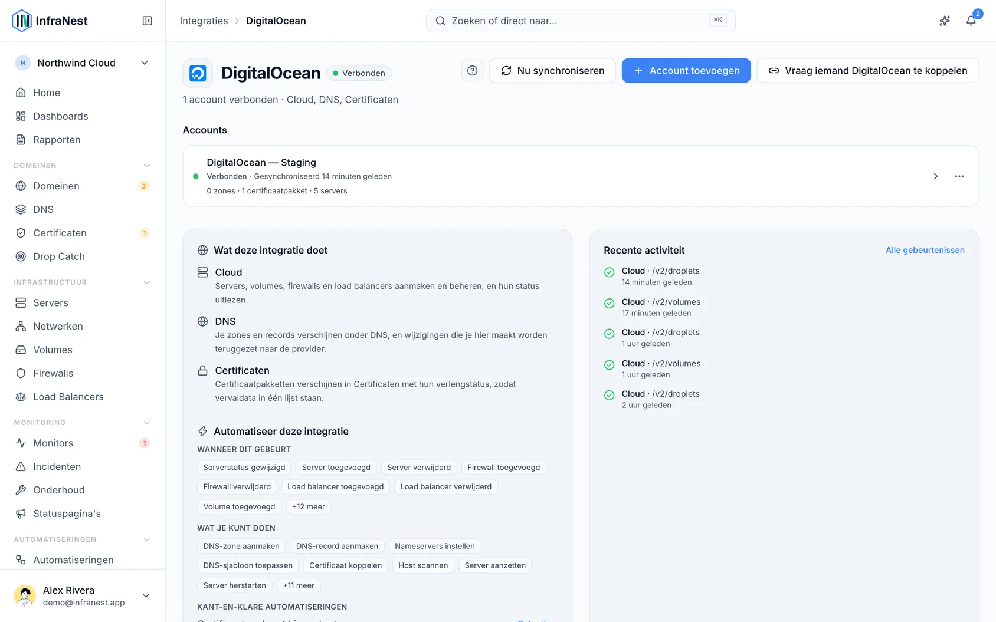The width and height of the screenshot is (996, 622).
Task: Click the Onderhoud wrench icon
Action: coord(21,490)
